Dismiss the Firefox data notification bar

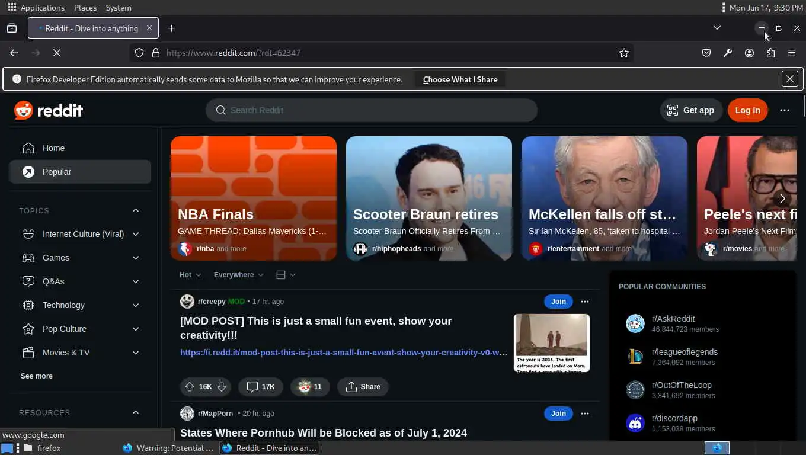point(790,79)
